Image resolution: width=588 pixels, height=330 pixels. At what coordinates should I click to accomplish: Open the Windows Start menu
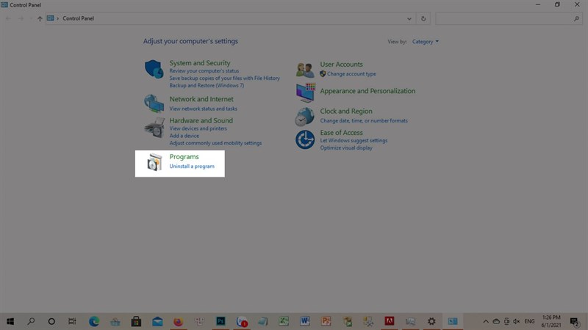tap(10, 321)
